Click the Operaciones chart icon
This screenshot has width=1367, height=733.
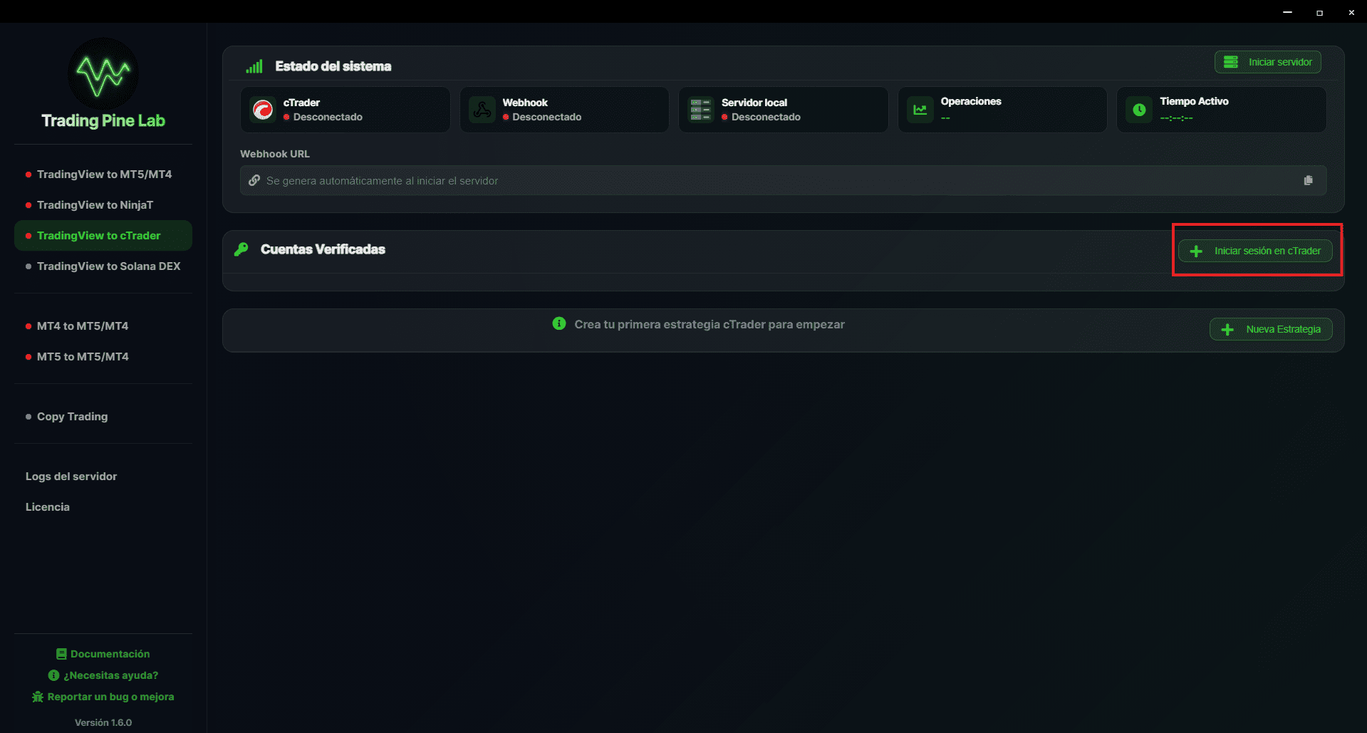pos(920,109)
